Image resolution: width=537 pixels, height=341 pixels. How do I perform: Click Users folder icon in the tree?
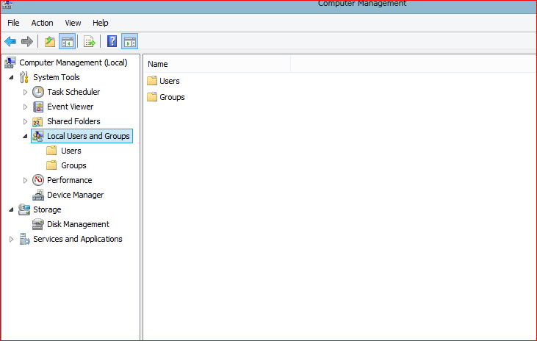[51, 151]
